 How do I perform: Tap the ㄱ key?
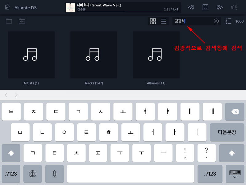(78, 112)
